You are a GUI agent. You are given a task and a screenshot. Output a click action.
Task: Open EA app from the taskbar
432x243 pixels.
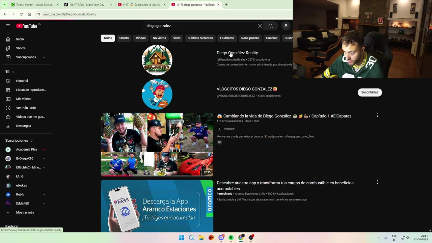coord(211,238)
